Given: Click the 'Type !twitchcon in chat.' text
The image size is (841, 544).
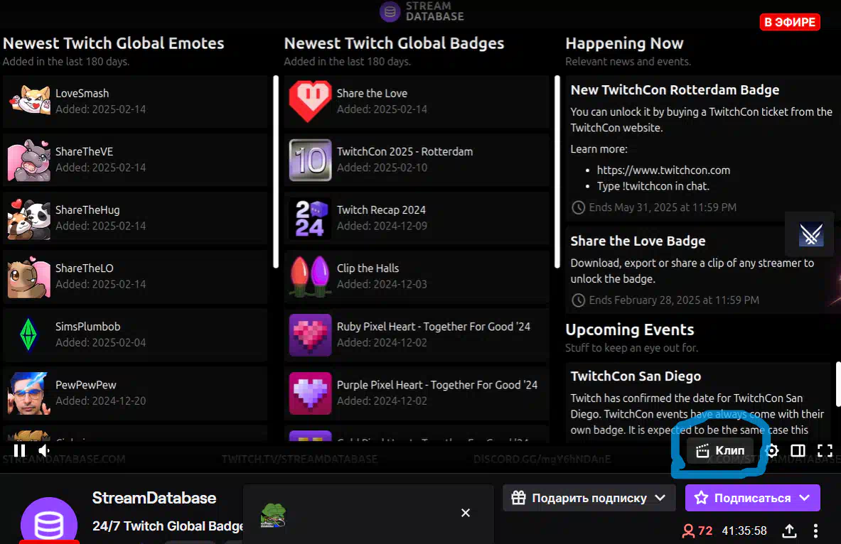Looking at the screenshot, I should (653, 187).
